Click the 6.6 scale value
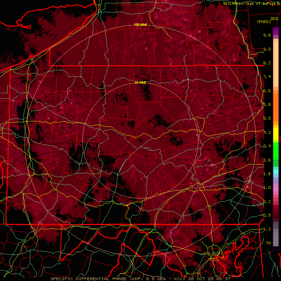 tap(267, 91)
